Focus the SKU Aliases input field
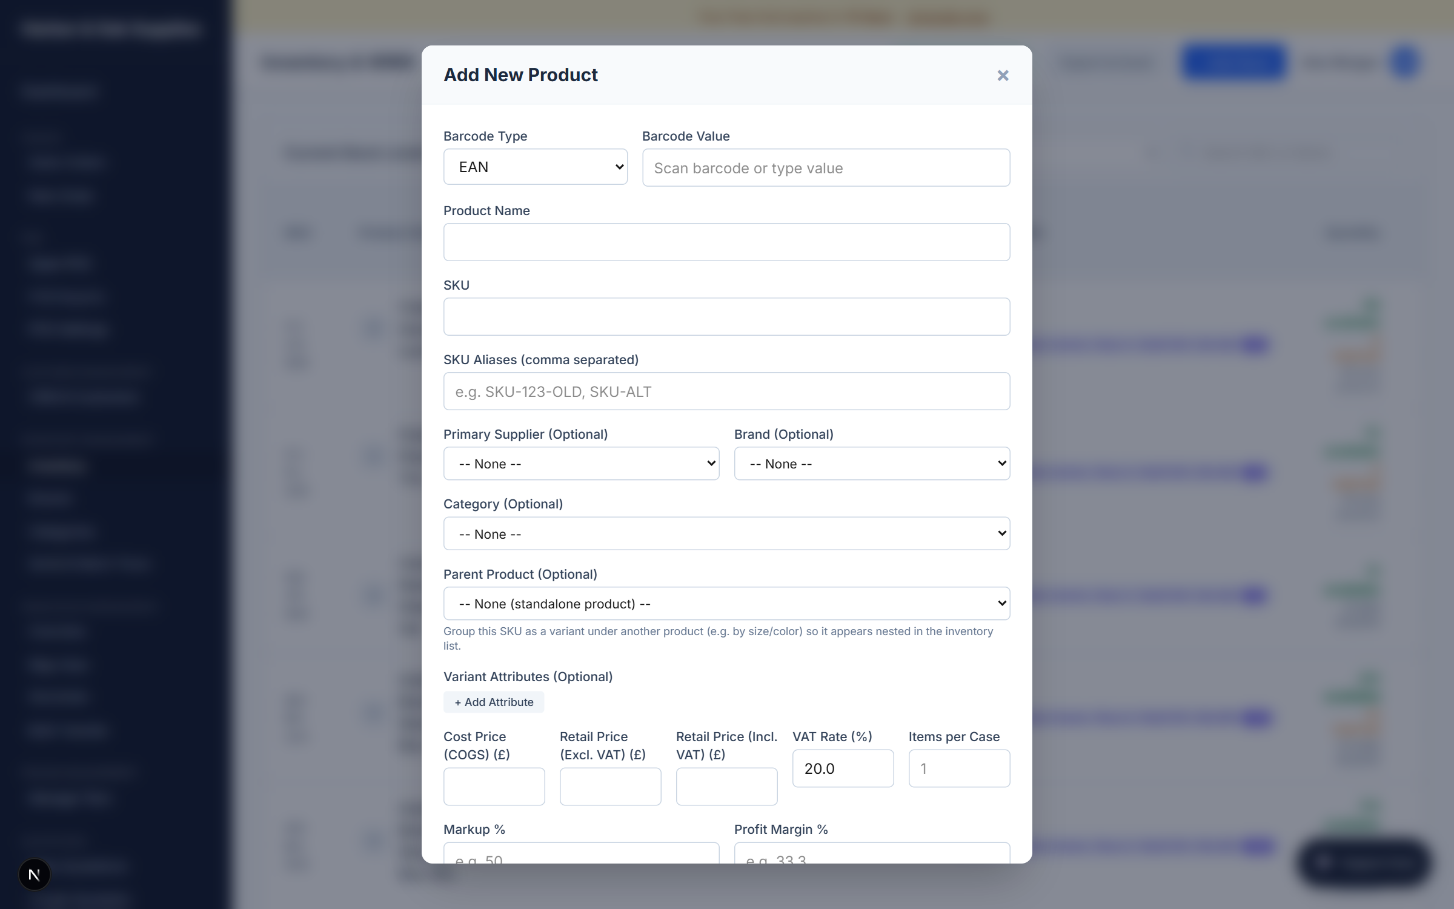This screenshot has height=909, width=1454. [x=726, y=391]
